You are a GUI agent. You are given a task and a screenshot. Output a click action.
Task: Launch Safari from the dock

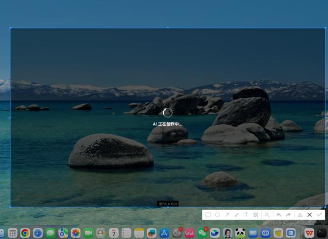tap(38, 233)
